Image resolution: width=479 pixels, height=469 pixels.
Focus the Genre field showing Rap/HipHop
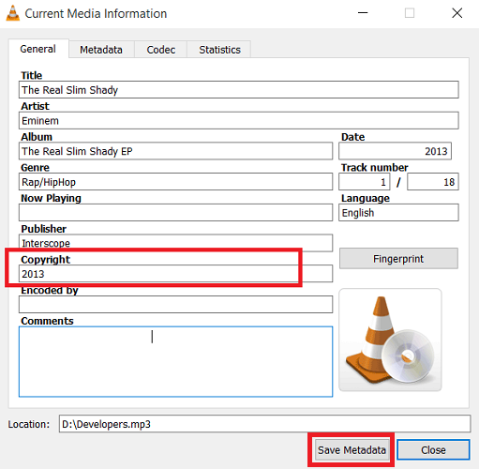click(x=175, y=182)
